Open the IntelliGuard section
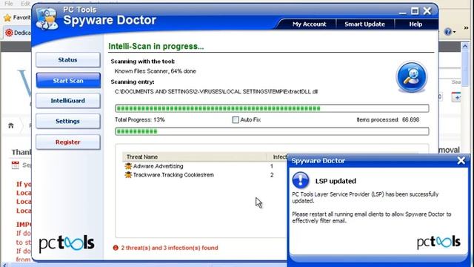Screen dimensions: 474x267 [68, 101]
